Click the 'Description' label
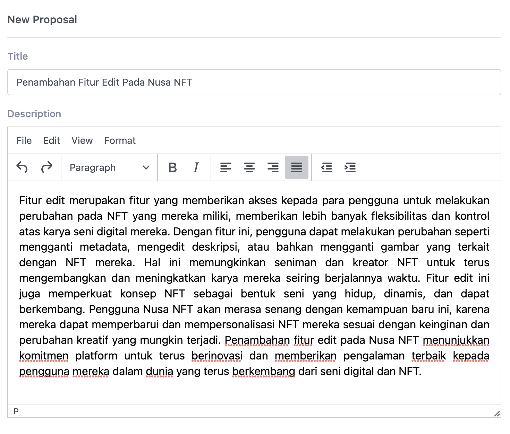The image size is (510, 434). pos(34,114)
